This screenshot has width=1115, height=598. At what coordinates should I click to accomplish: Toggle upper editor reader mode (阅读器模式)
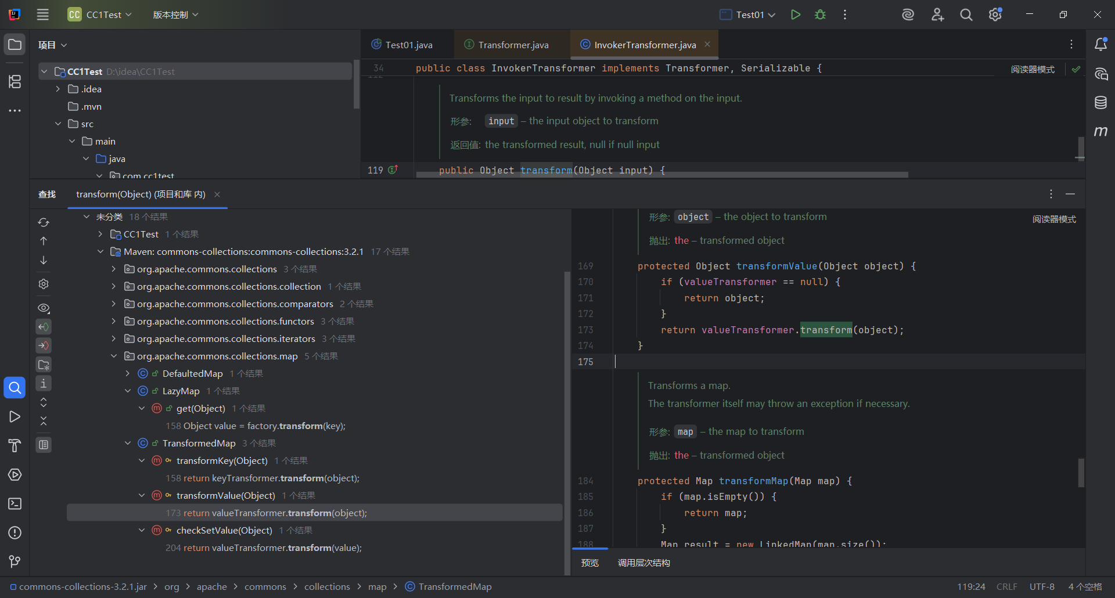click(x=1033, y=69)
